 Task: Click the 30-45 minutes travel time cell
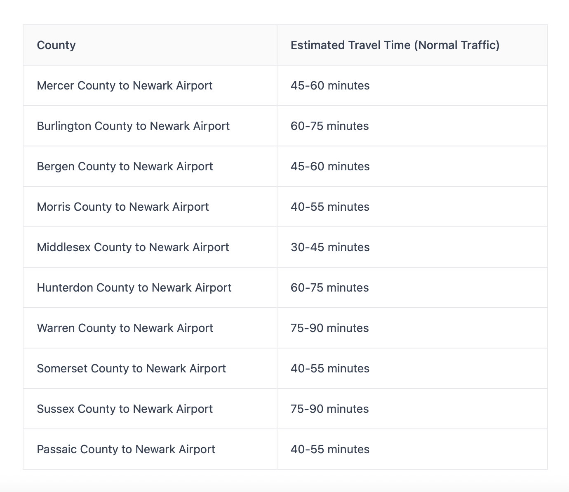point(330,247)
